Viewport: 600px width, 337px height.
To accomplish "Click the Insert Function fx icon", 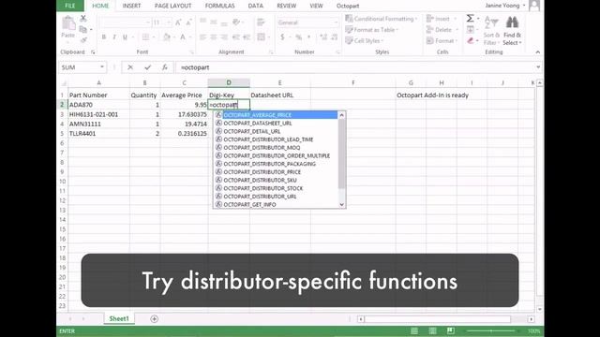I will 165,67.
